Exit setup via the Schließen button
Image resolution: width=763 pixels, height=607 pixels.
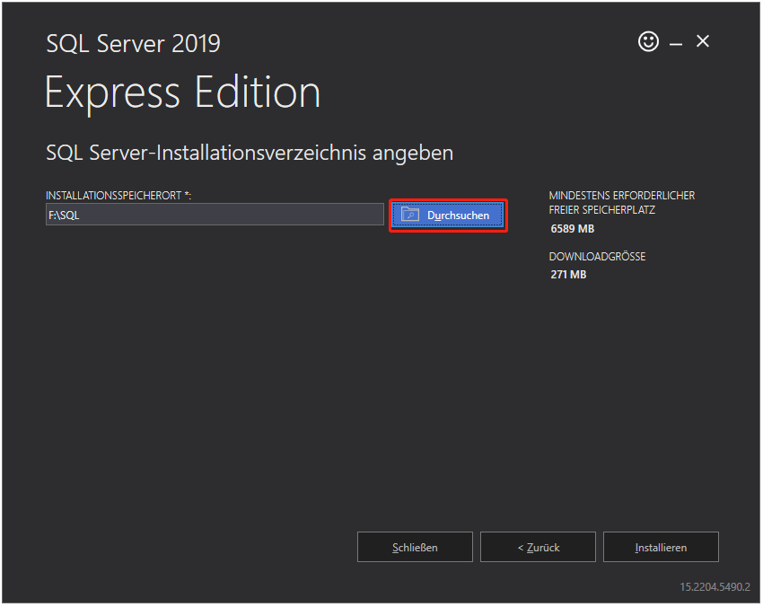[415, 547]
